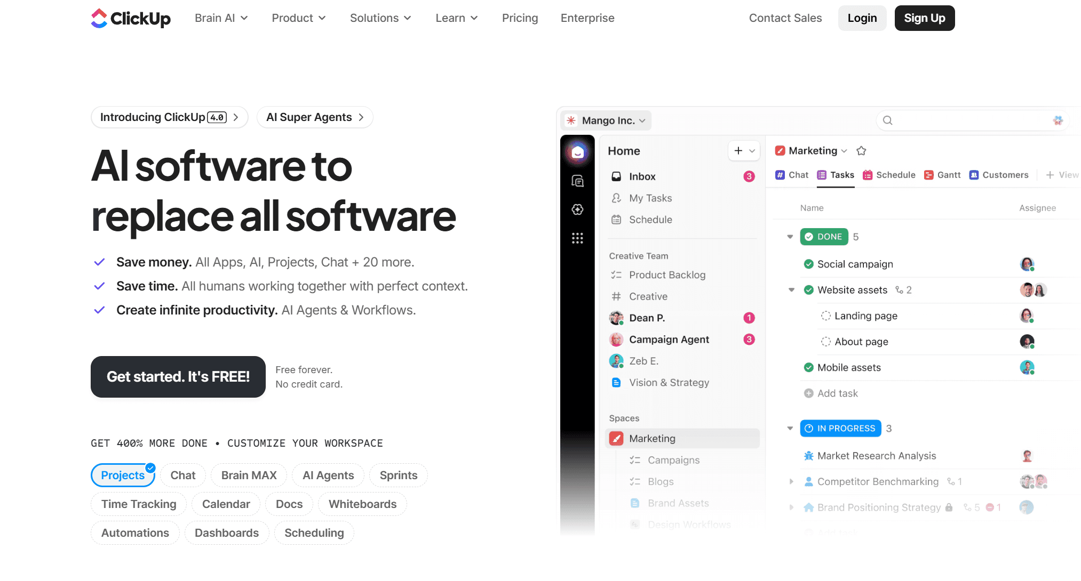Viewport: 1081px width, 581px height.
Task: Open the Product menu in navbar
Action: (298, 18)
